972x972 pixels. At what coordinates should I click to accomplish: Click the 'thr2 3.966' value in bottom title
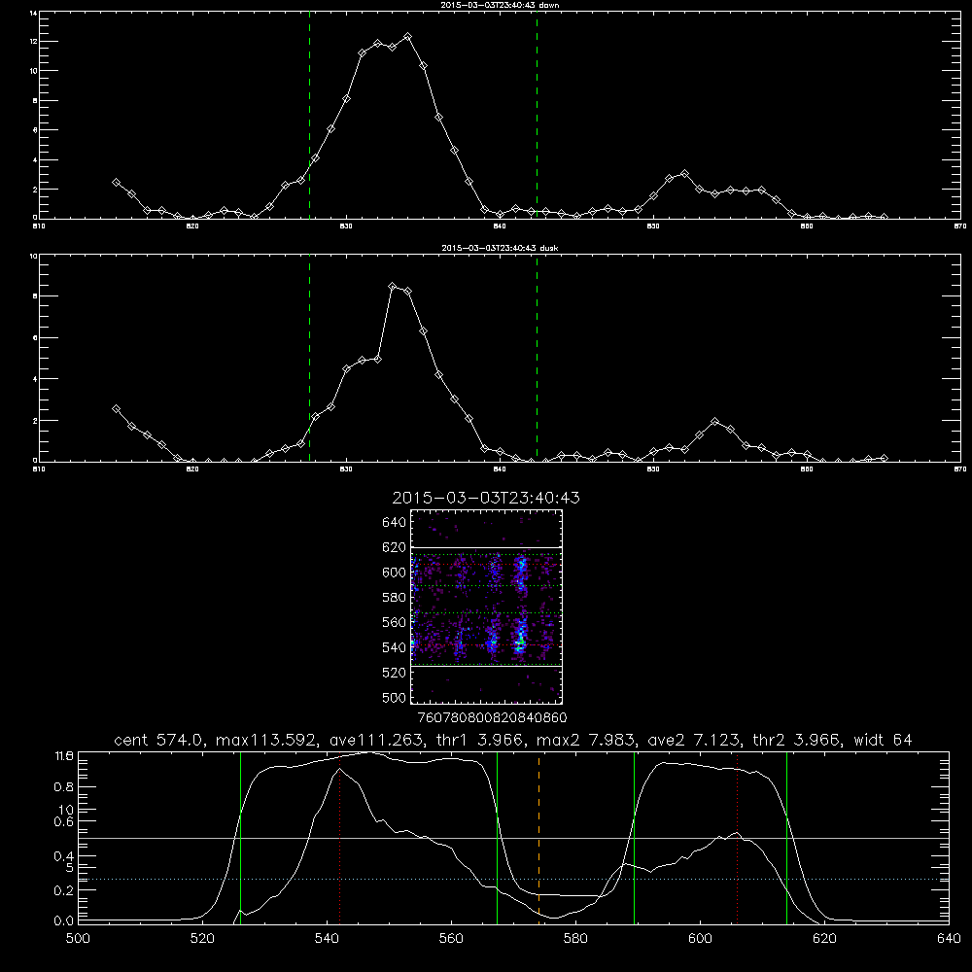(797, 740)
